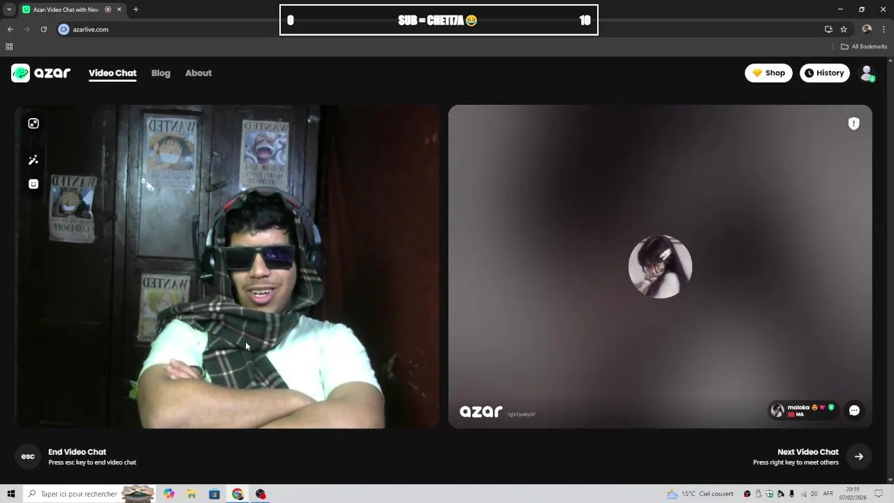Open the All Bookmarks folder
The width and height of the screenshot is (894, 503).
[x=864, y=47]
